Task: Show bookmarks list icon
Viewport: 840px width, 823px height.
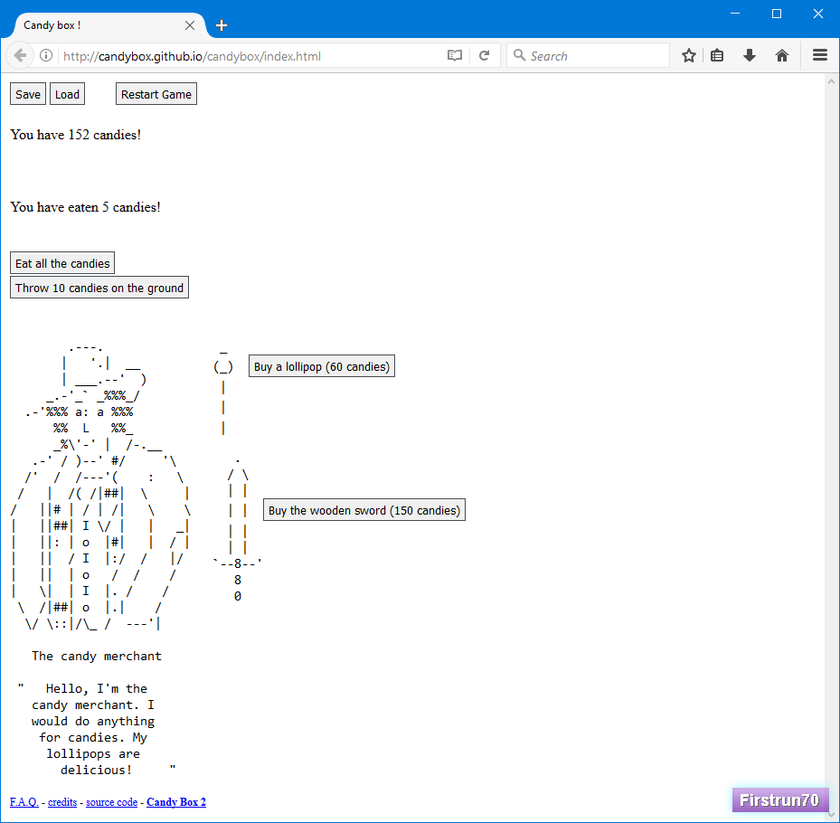Action: click(x=717, y=56)
